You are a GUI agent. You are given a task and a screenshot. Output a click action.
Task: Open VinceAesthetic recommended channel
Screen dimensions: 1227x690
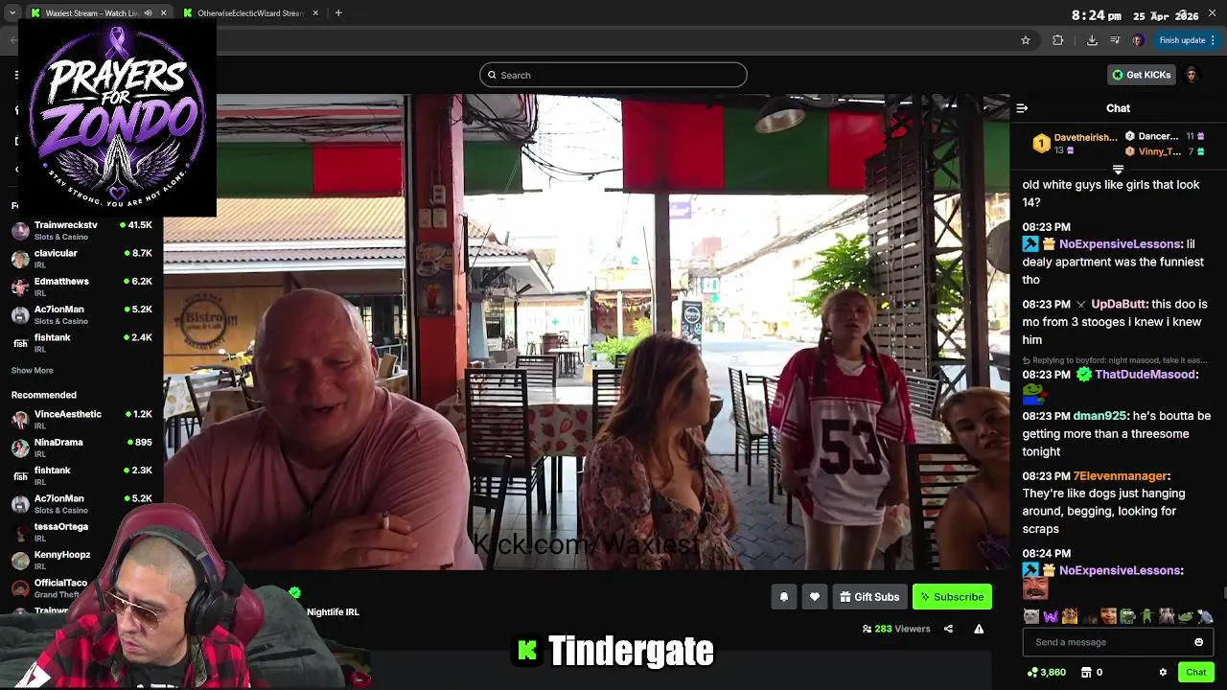(81, 419)
